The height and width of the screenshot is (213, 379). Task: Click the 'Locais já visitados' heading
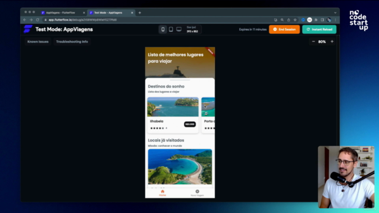[x=166, y=140]
